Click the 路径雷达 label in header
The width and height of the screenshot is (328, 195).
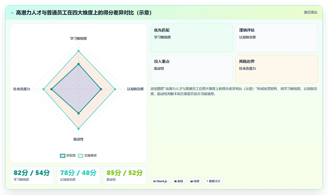tap(311, 13)
